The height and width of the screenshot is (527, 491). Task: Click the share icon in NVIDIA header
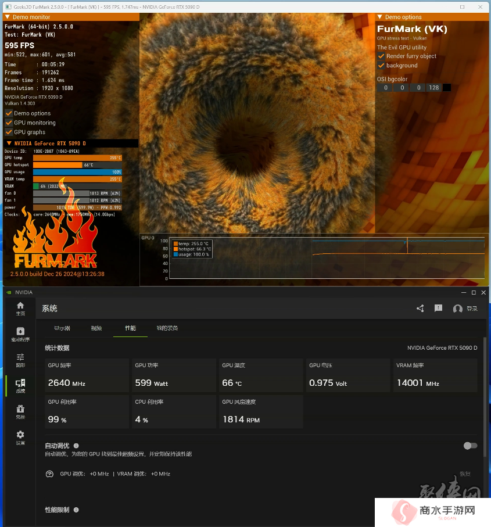pos(420,308)
